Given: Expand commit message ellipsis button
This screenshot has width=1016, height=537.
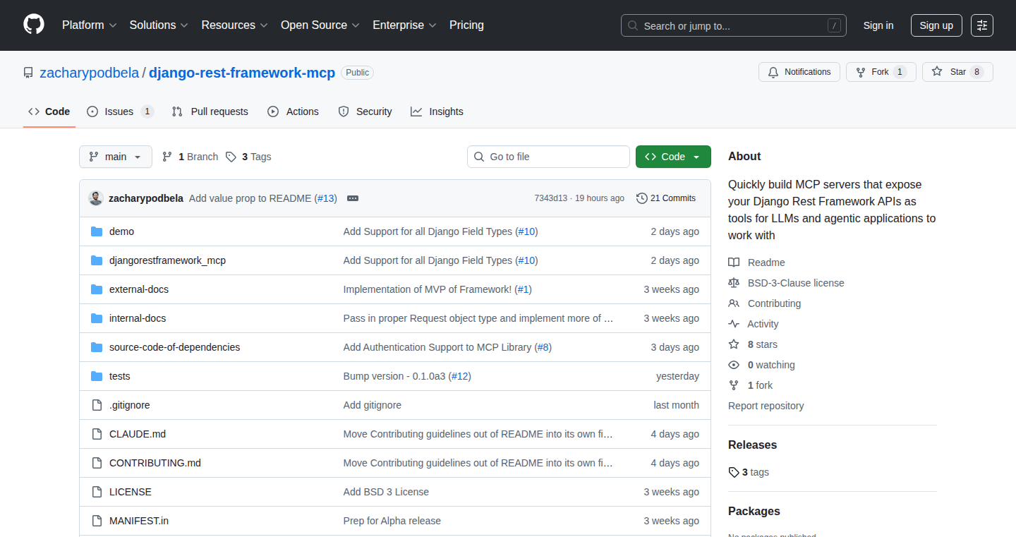Looking at the screenshot, I should (x=353, y=198).
